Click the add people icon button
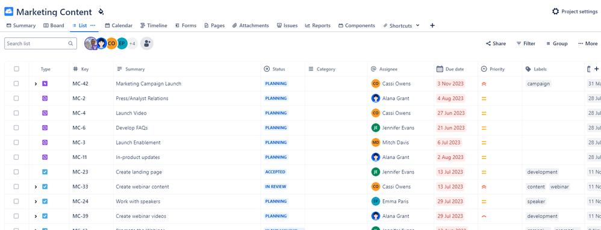 click(x=147, y=44)
